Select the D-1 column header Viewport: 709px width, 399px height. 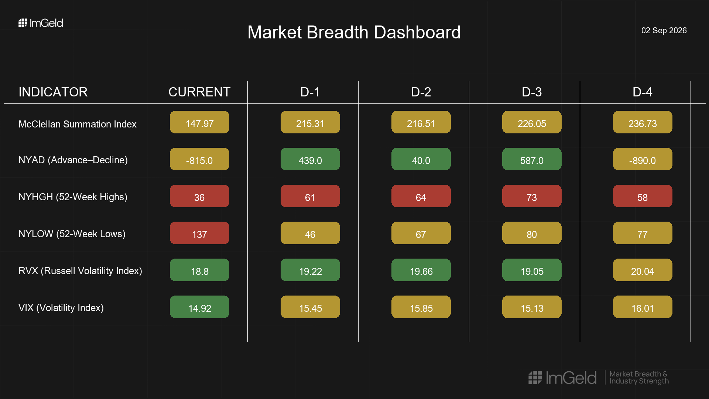[x=310, y=92]
